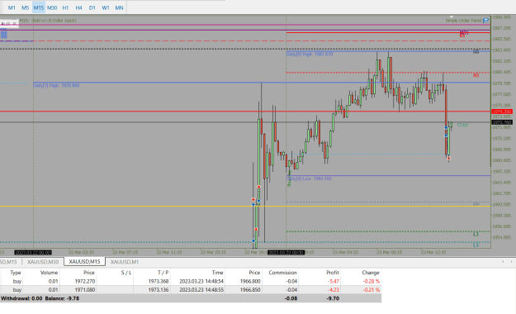Sort by close Price header next to Time
516x314 pixels.
pos(244,273)
